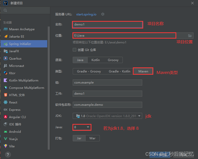
Task: Click the Jakarta EE icon
Action: click(x=6, y=36)
